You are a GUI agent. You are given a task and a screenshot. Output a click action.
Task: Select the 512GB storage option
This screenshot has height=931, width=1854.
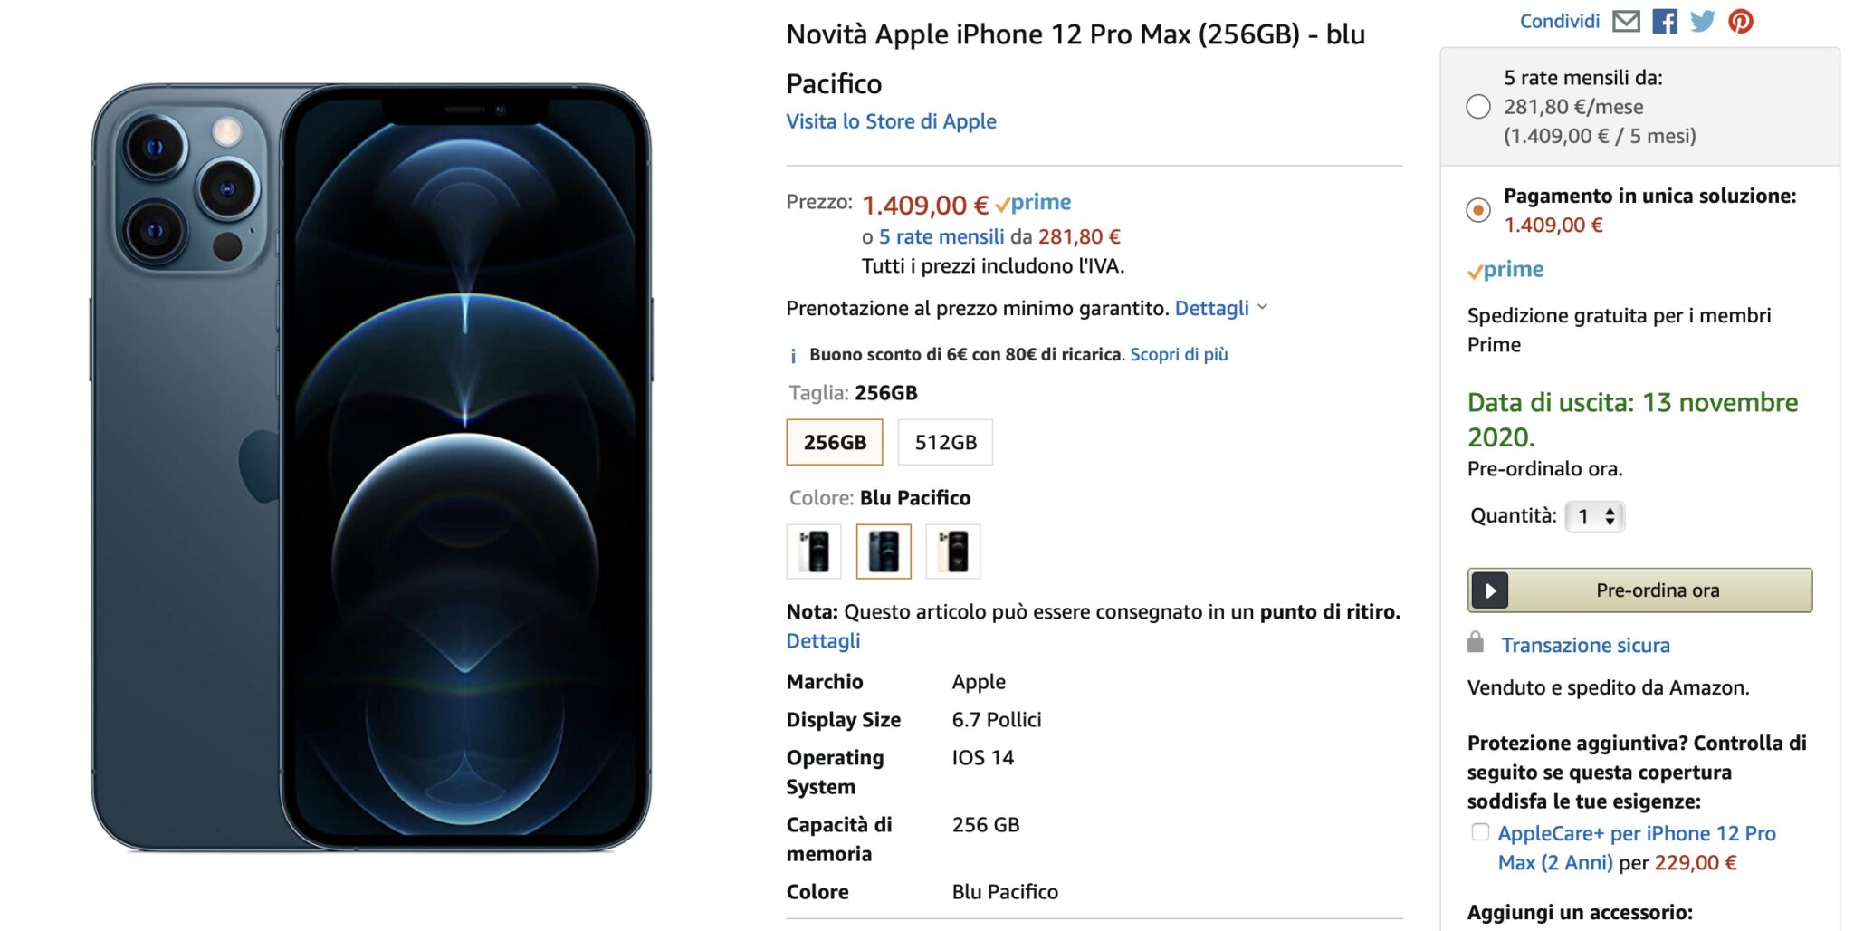point(944,442)
